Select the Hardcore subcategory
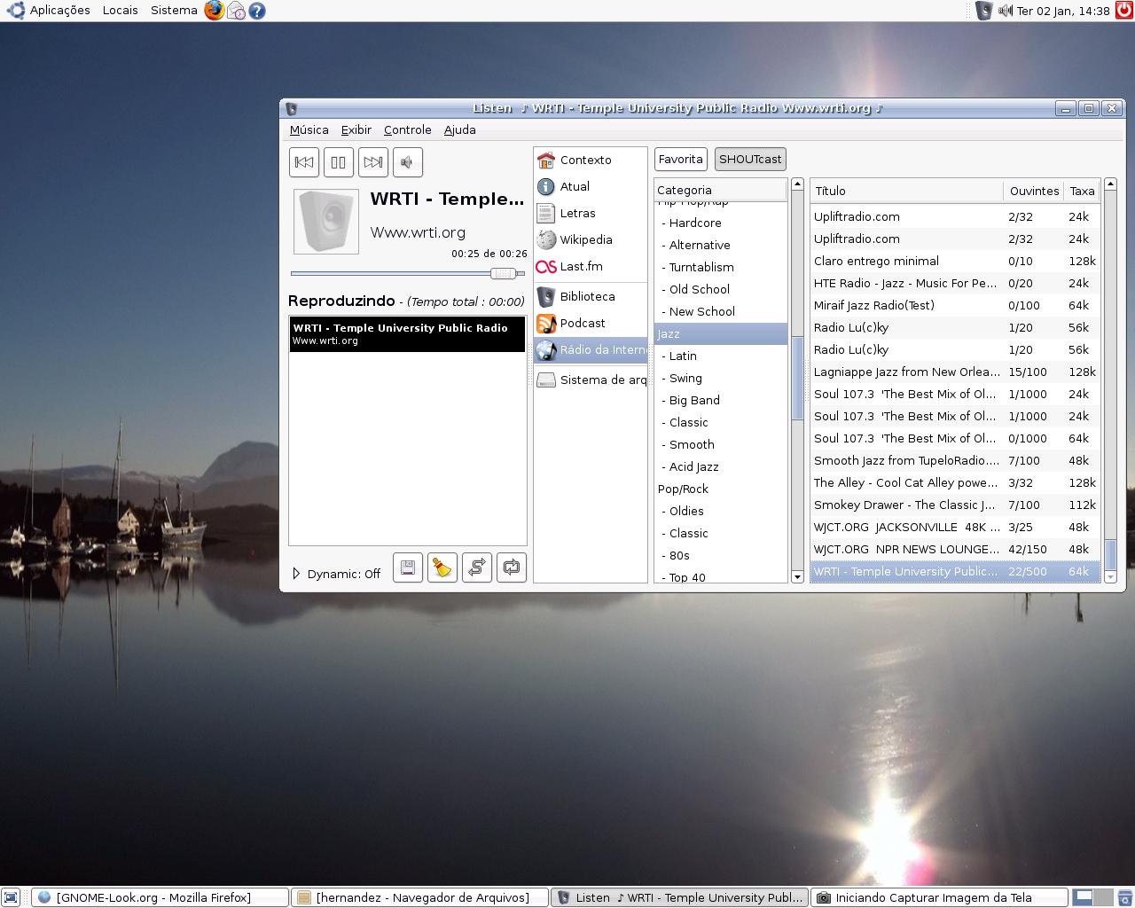This screenshot has height=908, width=1135. point(721,223)
